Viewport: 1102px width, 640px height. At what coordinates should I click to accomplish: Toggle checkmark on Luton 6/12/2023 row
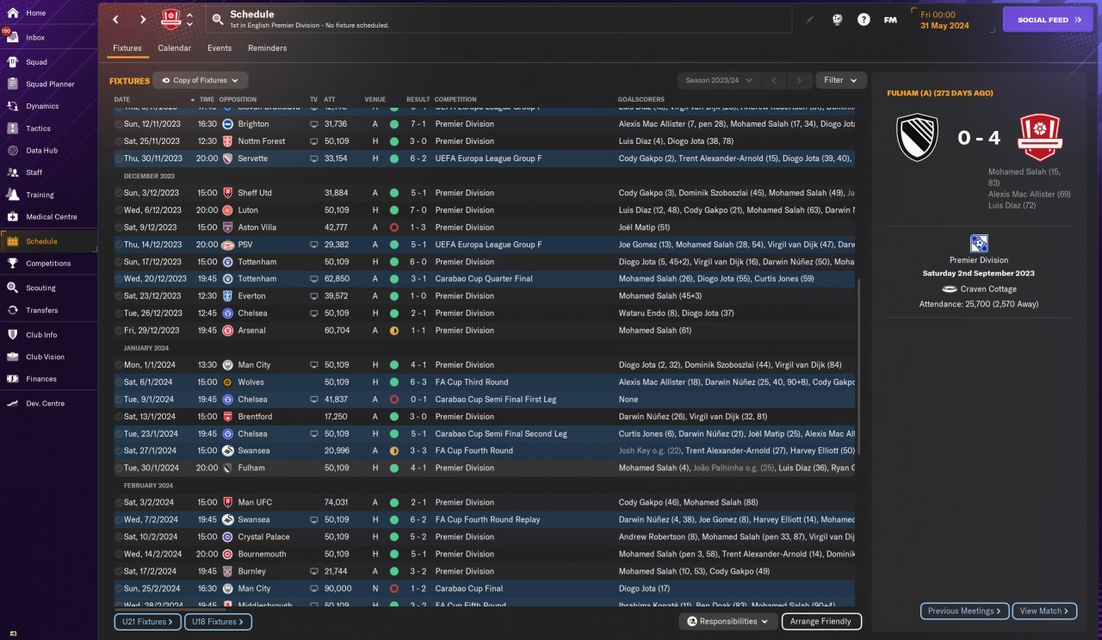pos(119,210)
